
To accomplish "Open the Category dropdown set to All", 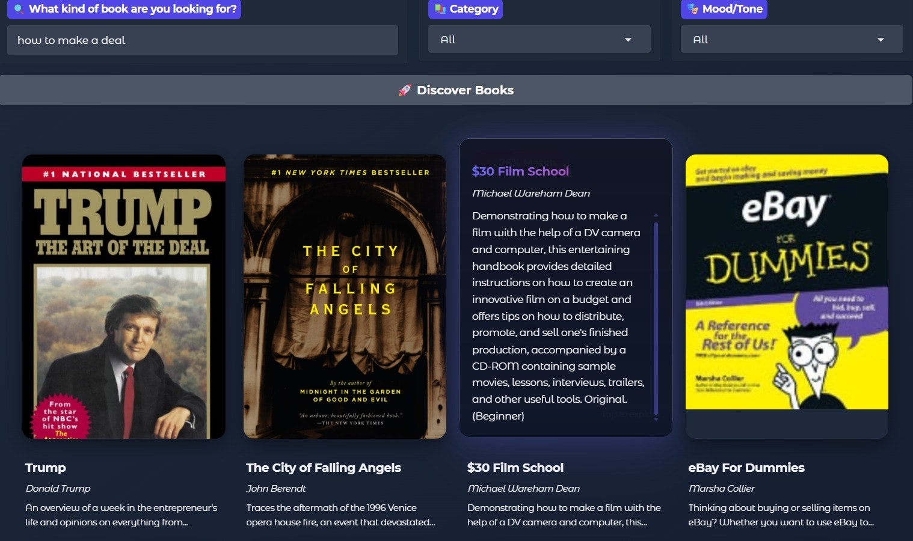I will [x=539, y=40].
